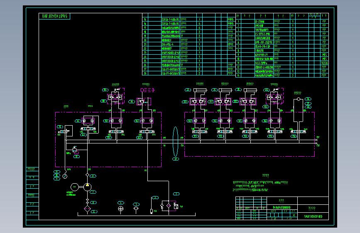Select the leftmost solenoid valve in left manifold
This screenshot has width=360, height=233.
(64, 131)
